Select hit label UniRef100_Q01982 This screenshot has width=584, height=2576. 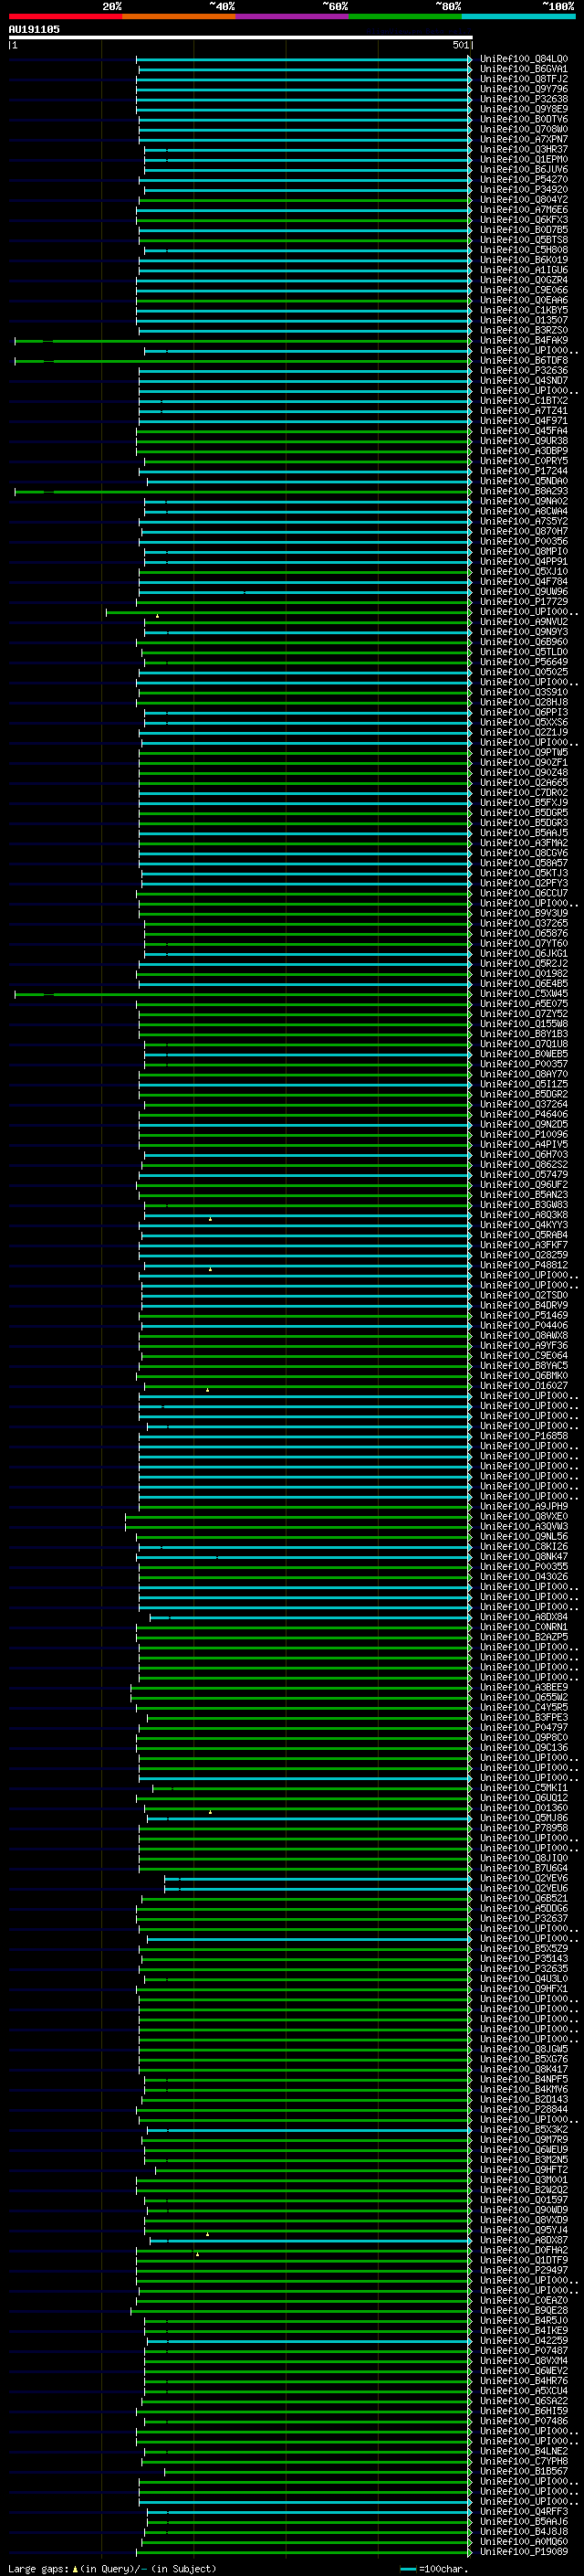[x=524, y=974]
